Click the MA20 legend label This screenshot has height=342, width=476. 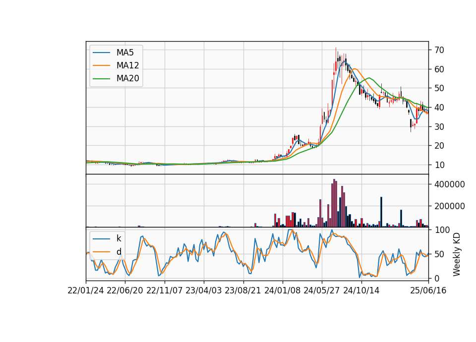[x=127, y=78]
